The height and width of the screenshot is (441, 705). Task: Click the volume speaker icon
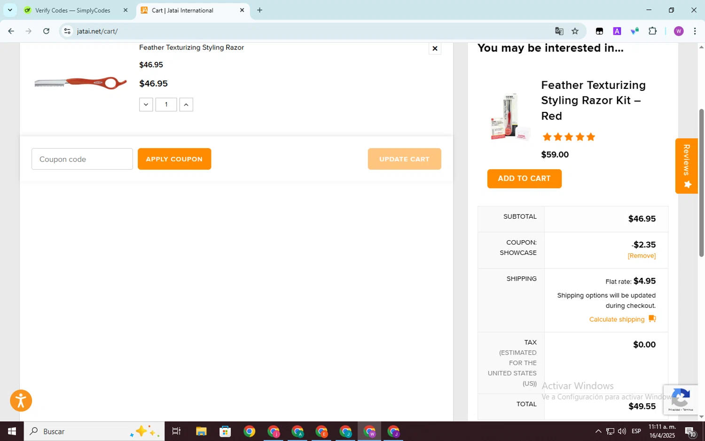[x=622, y=431]
